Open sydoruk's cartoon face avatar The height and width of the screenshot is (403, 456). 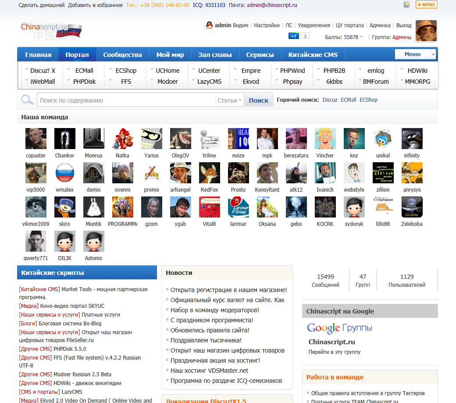tap(354, 207)
